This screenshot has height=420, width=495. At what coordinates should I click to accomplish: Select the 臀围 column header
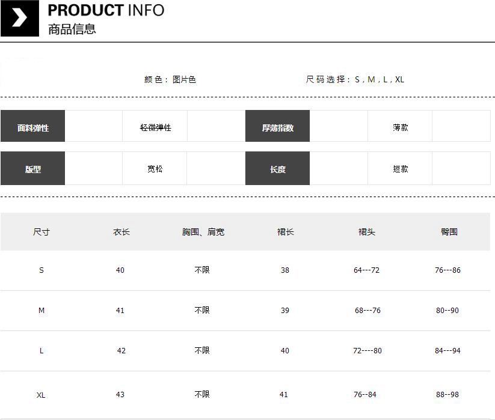(449, 232)
